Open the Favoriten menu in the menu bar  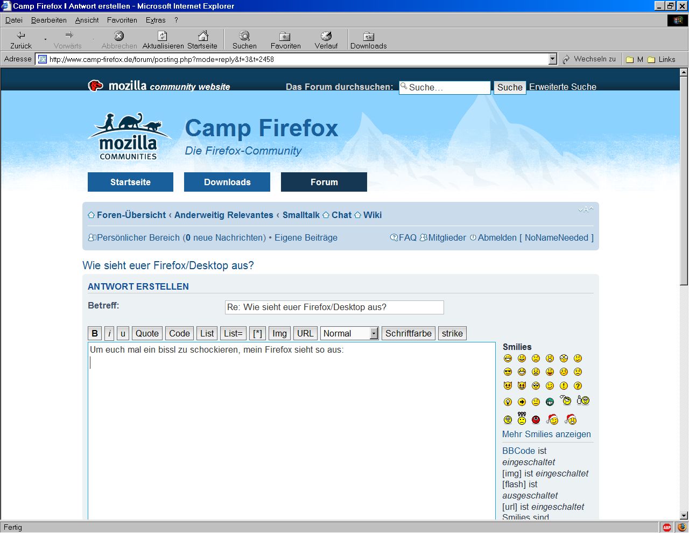[122, 20]
